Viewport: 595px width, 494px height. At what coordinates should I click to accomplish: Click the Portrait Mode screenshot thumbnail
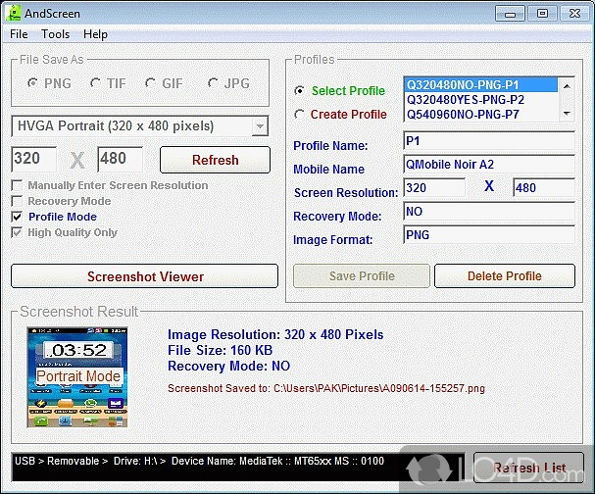(77, 377)
